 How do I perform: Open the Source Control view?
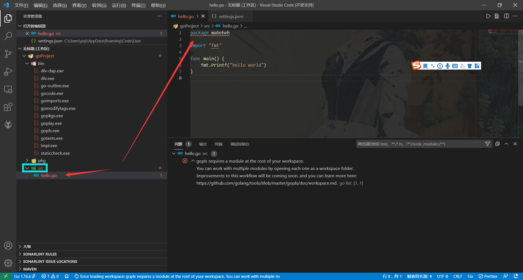click(x=8, y=54)
